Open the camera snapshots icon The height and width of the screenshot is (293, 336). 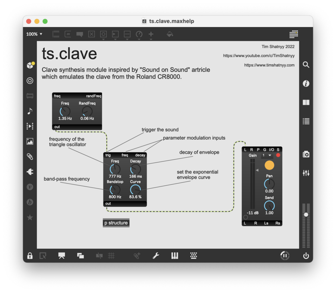coord(306,154)
